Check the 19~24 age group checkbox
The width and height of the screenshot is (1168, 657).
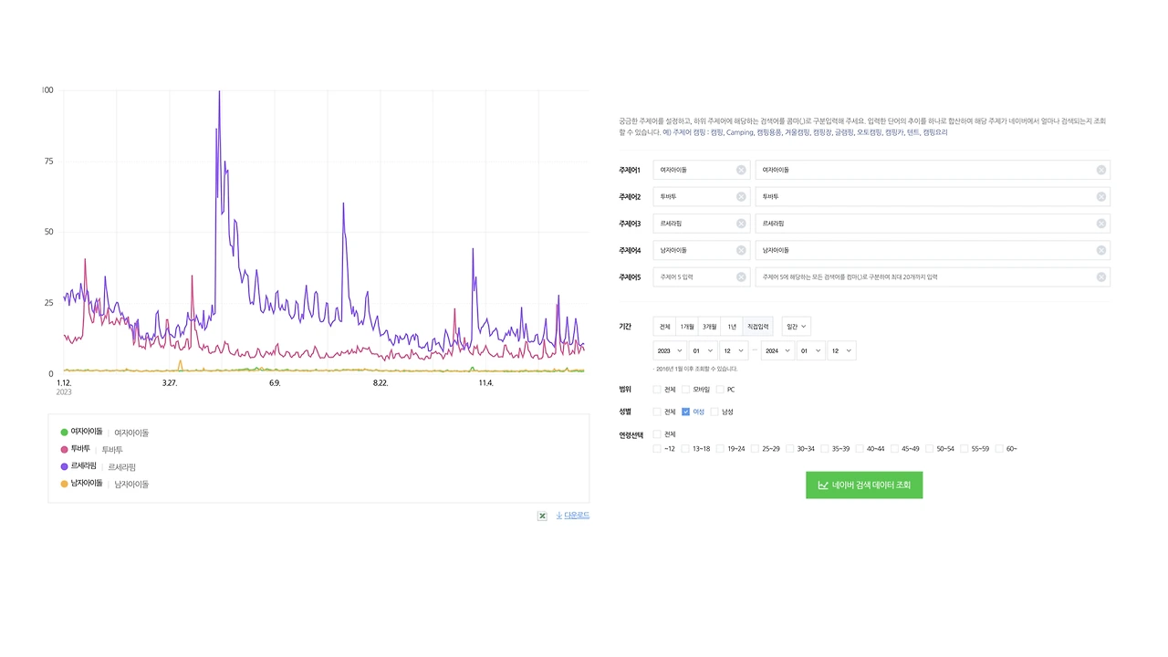720,449
